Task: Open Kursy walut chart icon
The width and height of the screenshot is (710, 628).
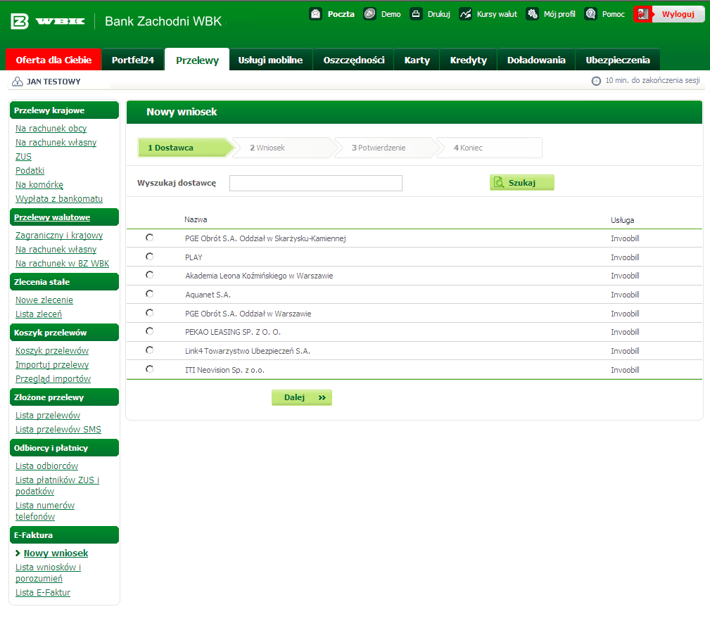Action: [465, 14]
